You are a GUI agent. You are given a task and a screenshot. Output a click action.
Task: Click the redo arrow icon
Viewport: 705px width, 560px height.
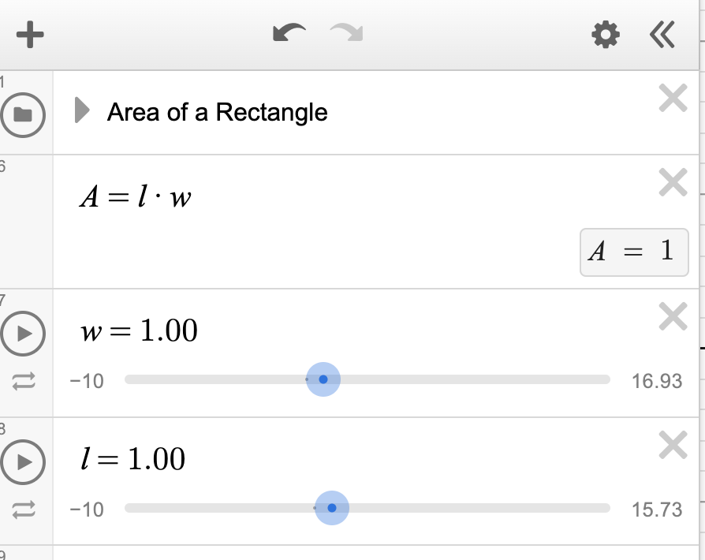coord(346,34)
